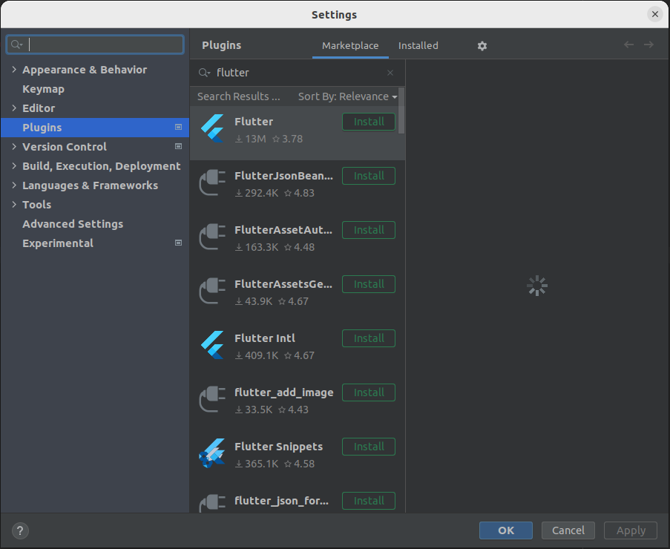Viewport: 670px width, 549px height.
Task: Click the FlutterJsonBean plugin icon
Action: [x=212, y=182]
